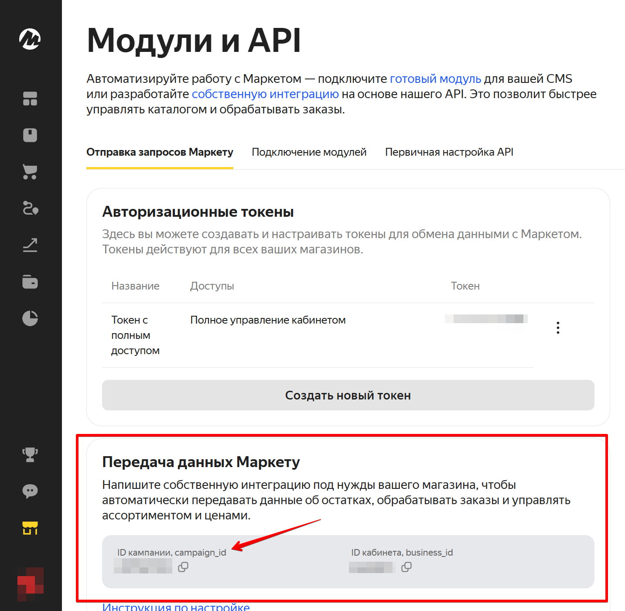Click the Токен column header

[465, 286]
